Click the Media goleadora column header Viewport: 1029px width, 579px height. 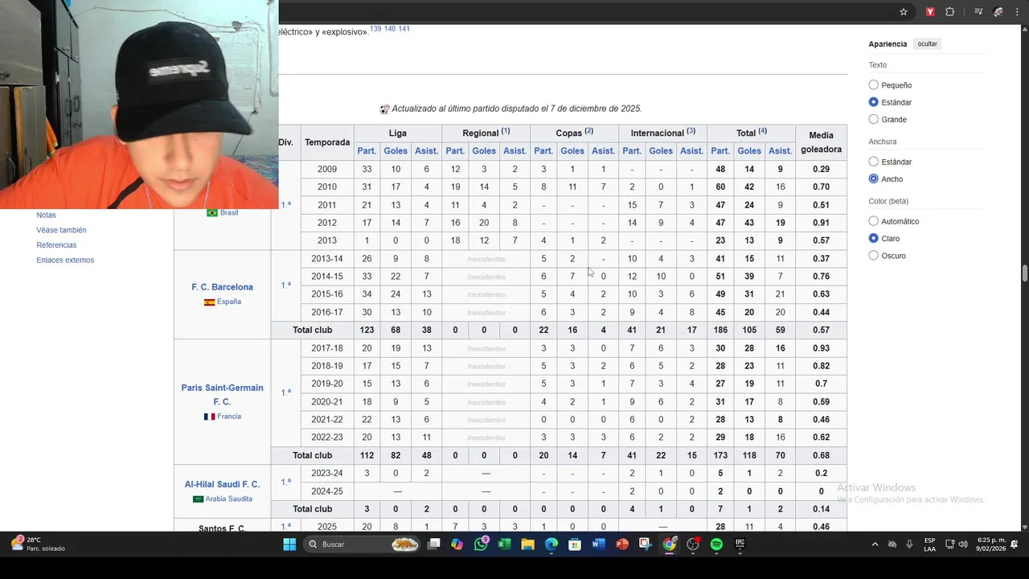[821, 142]
